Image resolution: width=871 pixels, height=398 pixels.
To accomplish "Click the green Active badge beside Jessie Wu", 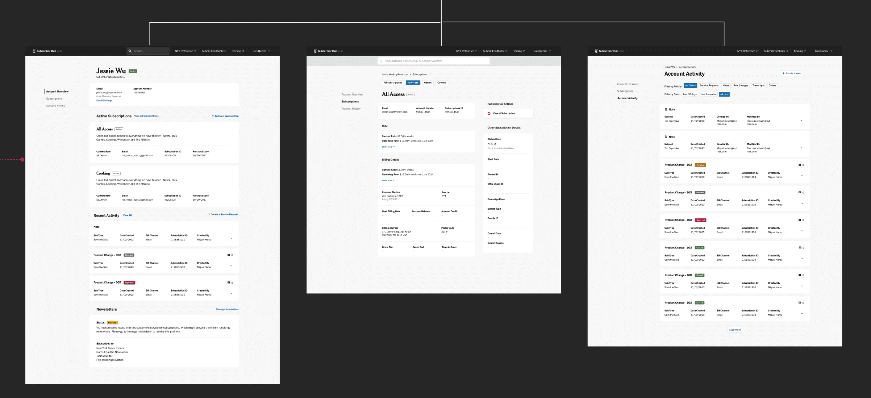I will (133, 71).
